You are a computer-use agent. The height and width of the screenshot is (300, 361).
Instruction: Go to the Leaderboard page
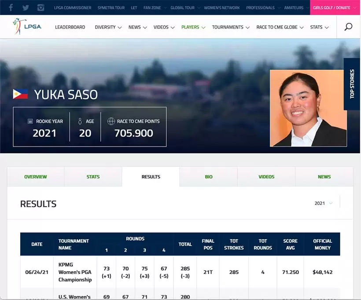(x=70, y=27)
